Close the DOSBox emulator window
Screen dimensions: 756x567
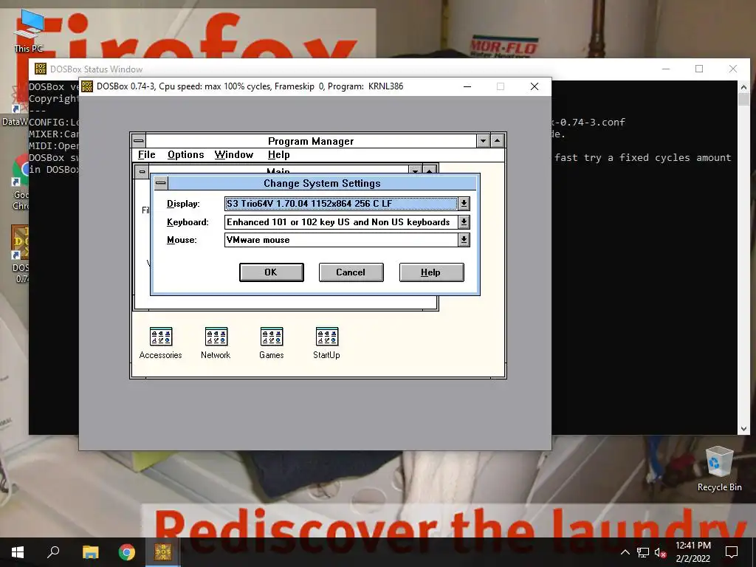point(535,86)
